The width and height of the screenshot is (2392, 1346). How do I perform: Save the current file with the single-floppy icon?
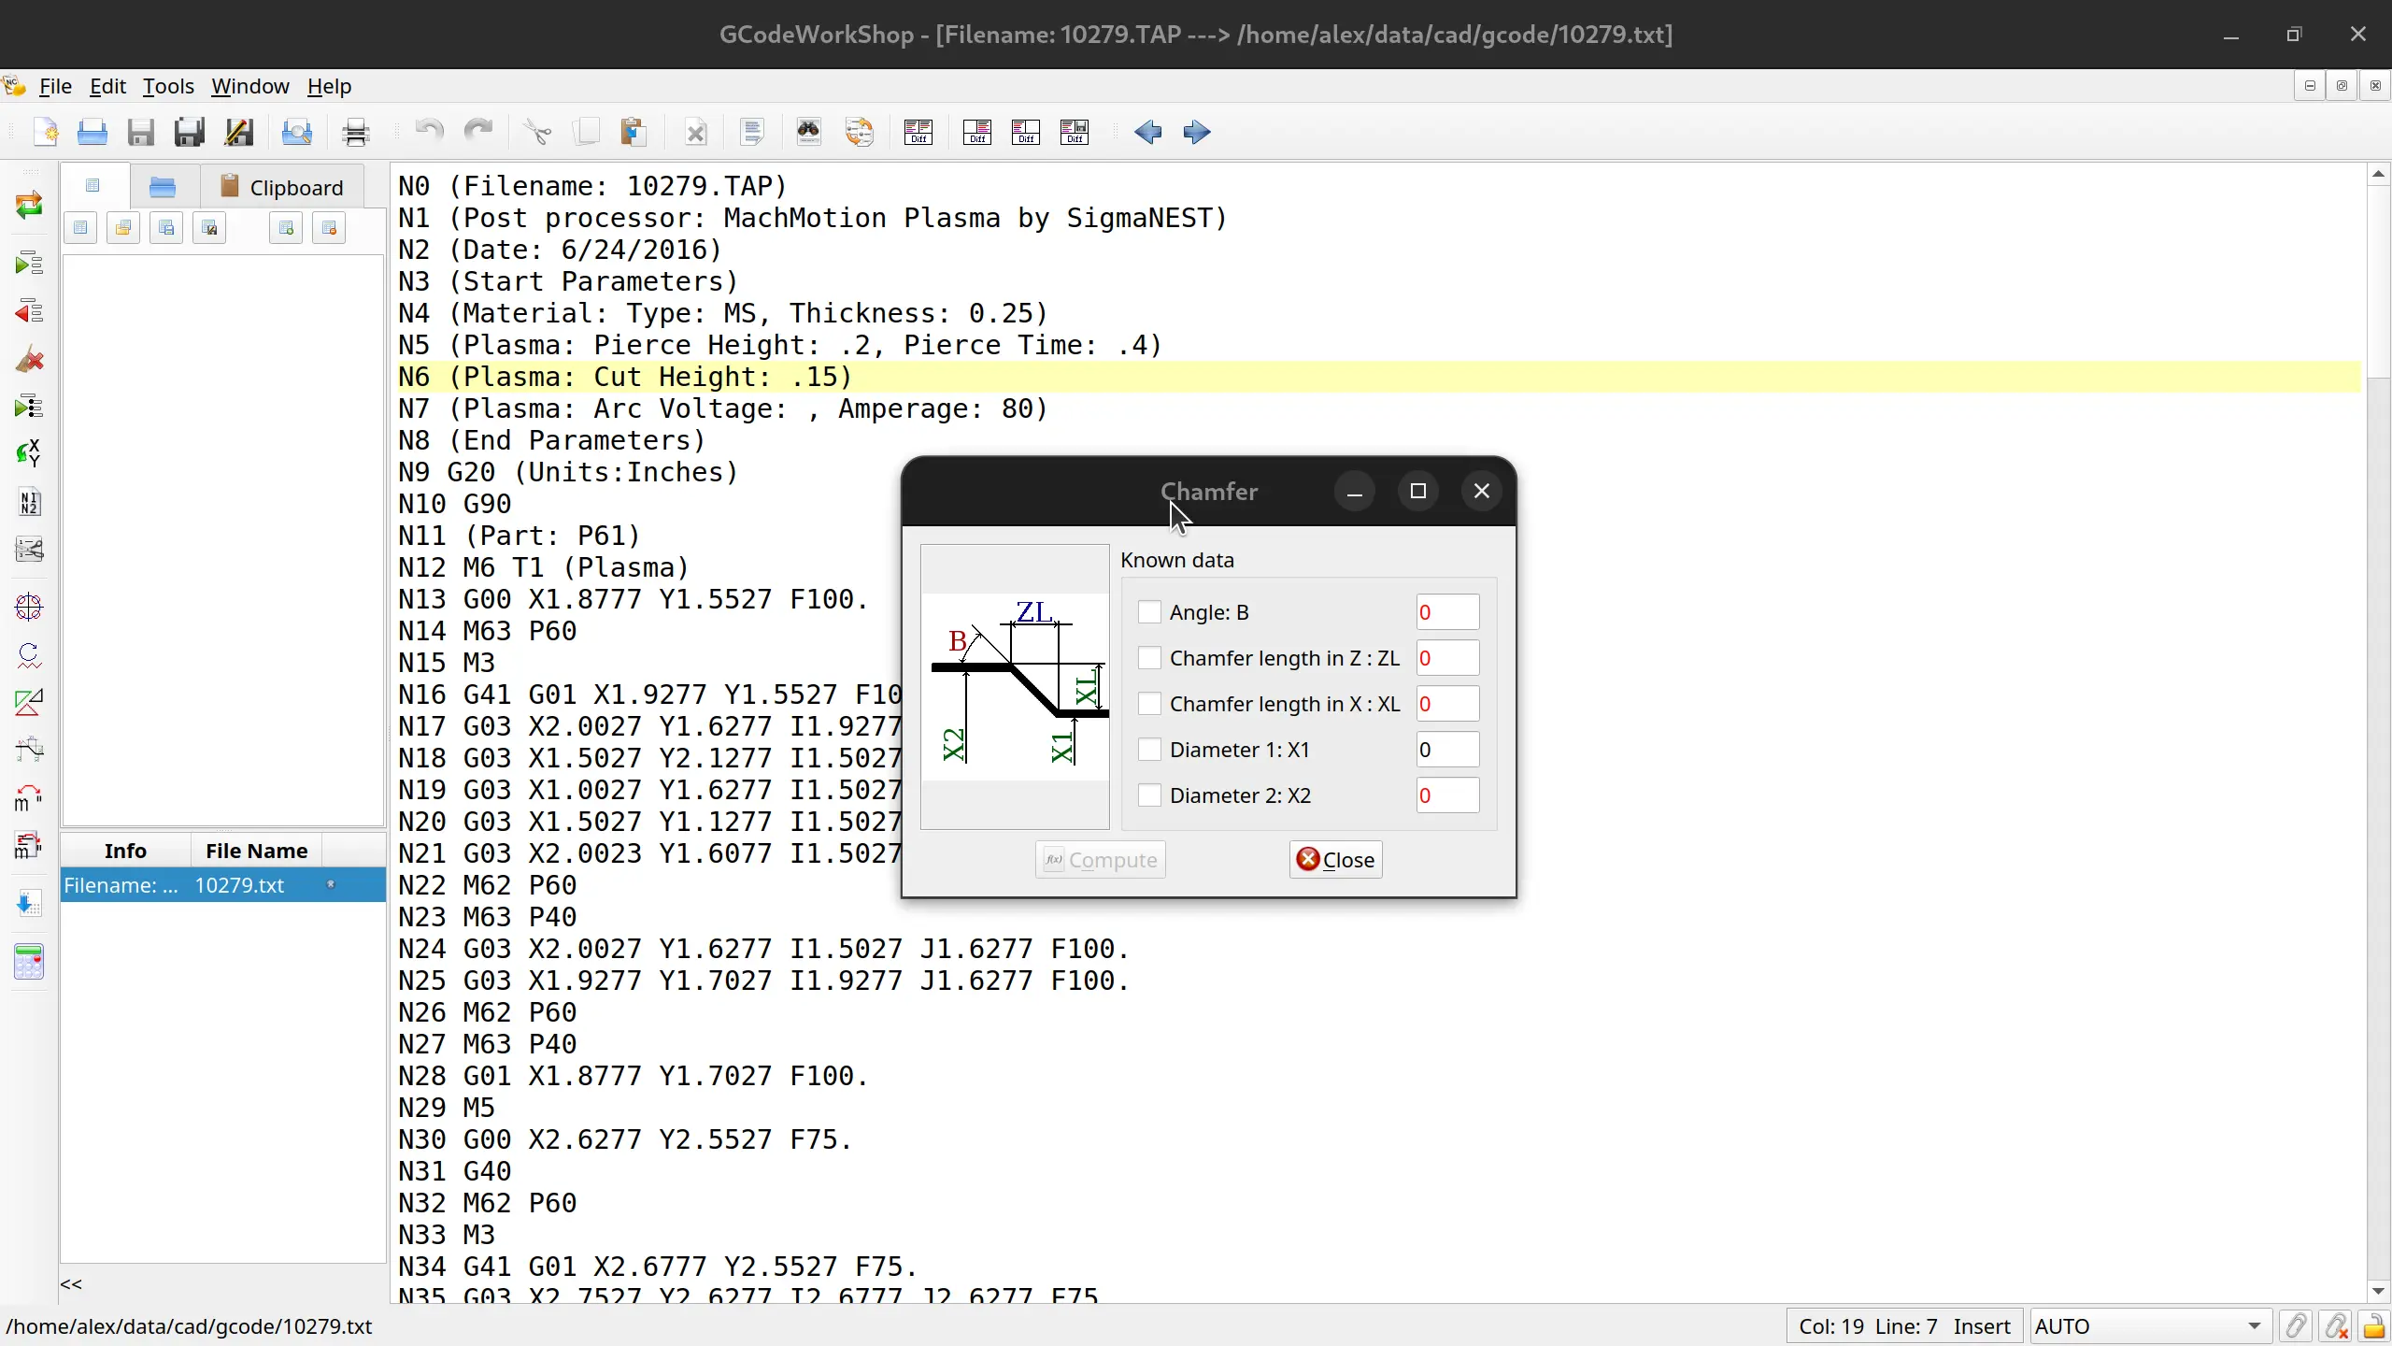point(141,132)
